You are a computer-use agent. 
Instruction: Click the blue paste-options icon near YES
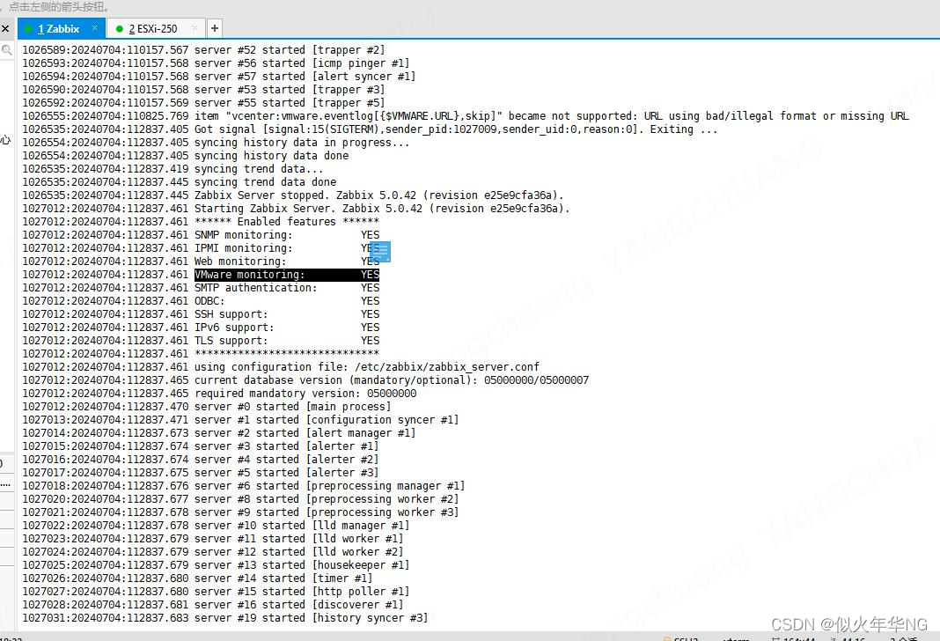tap(381, 252)
